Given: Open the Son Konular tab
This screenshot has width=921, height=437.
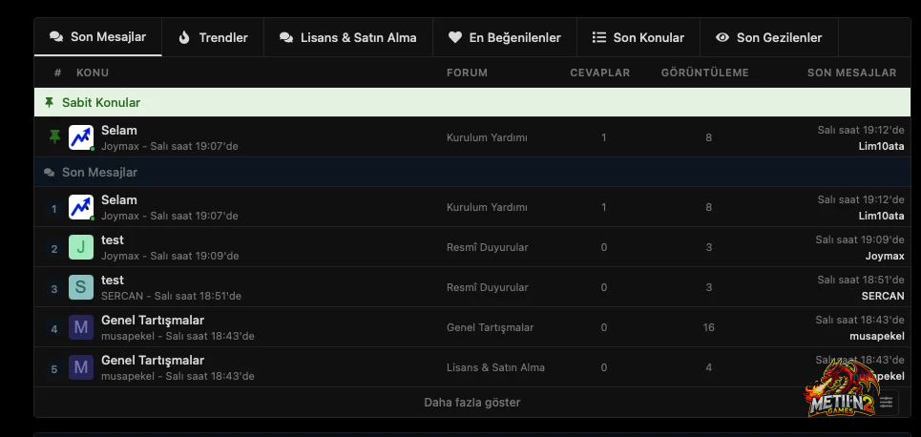Looking at the screenshot, I should coord(638,37).
